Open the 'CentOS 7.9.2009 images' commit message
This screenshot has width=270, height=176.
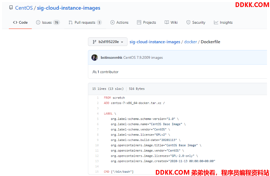[x=143, y=57]
